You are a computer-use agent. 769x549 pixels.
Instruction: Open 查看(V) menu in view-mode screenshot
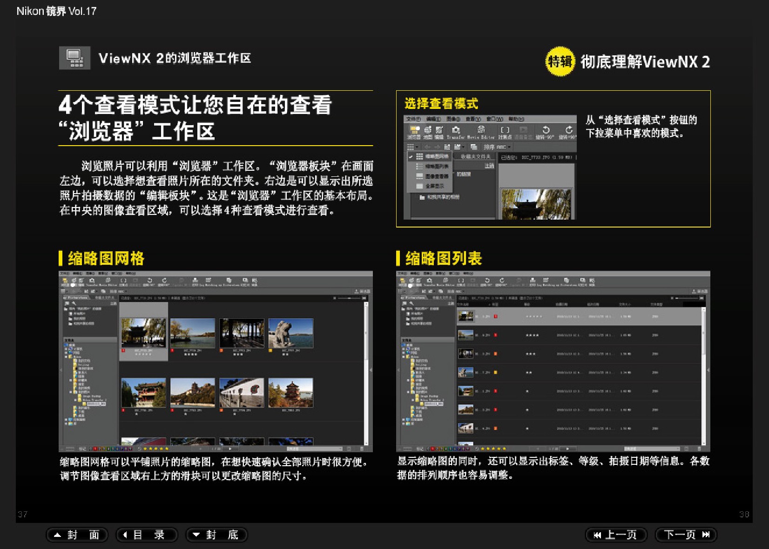[473, 119]
